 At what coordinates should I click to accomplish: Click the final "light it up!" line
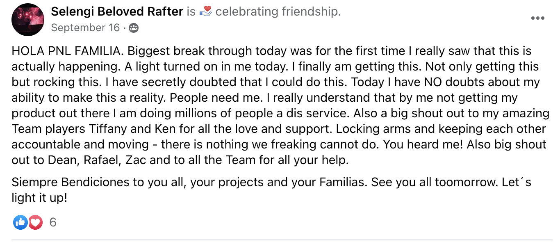39,198
